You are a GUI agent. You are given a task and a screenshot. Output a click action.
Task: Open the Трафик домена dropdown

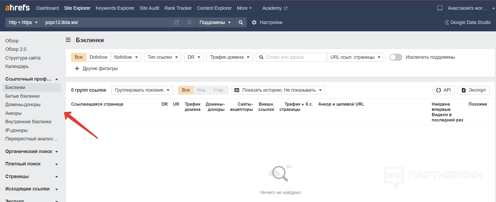[230, 57]
